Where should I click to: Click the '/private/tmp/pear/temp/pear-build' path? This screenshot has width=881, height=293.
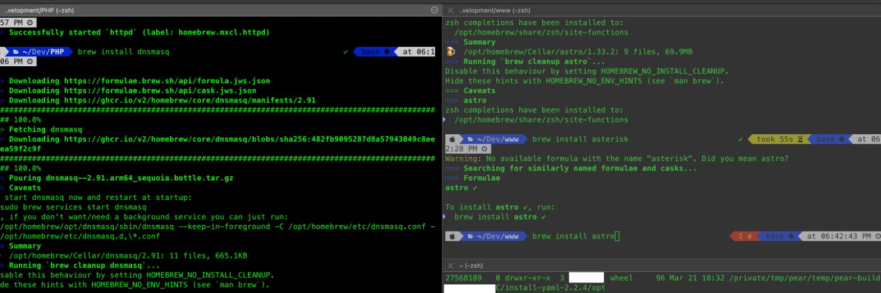click(x=805, y=278)
